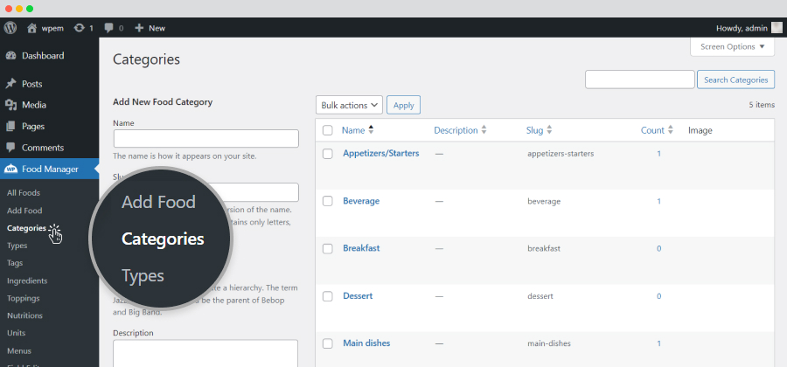Open Types submenu item
The width and height of the screenshot is (787, 367).
[17, 246]
